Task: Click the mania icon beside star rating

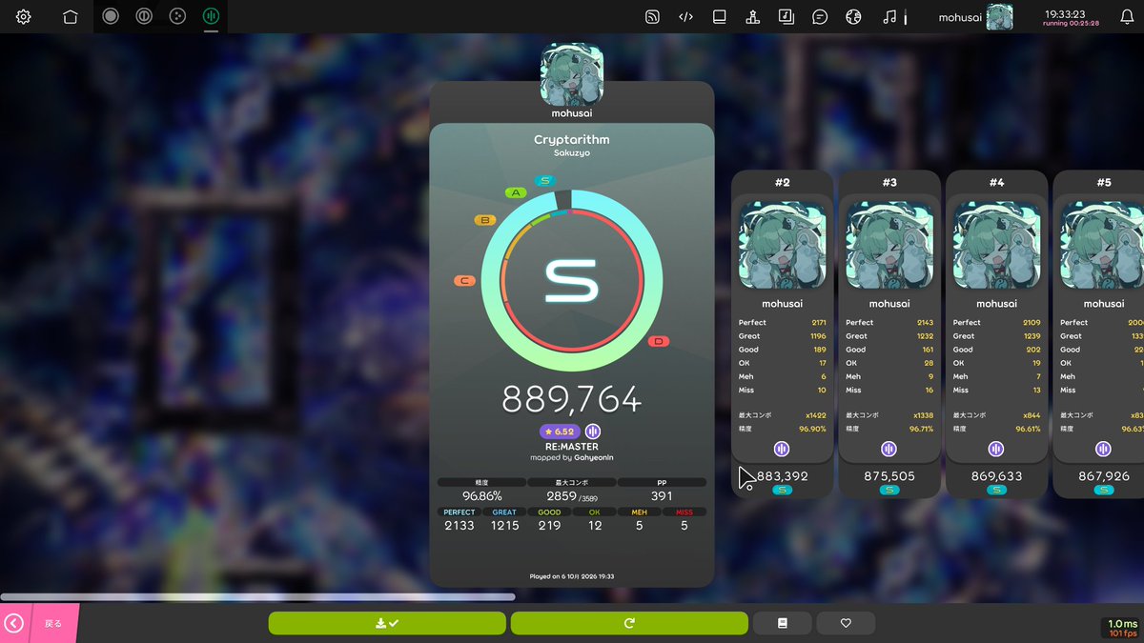Action: [x=593, y=432]
